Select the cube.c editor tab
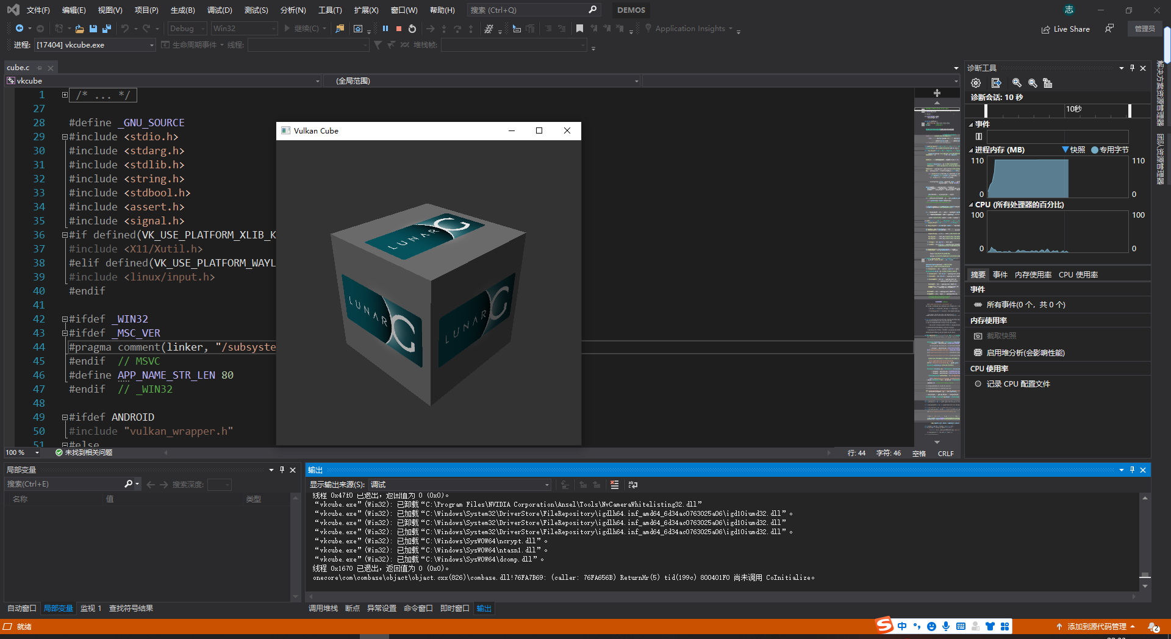The width and height of the screenshot is (1171, 639). coord(18,68)
